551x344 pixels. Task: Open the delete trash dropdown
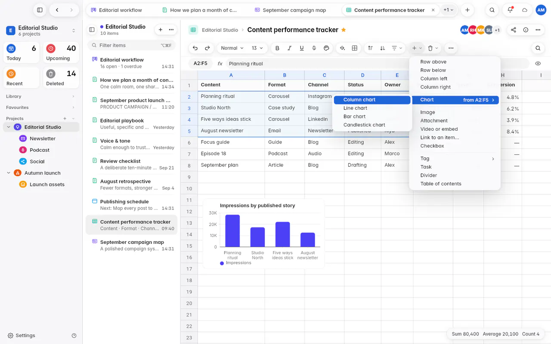(433, 48)
